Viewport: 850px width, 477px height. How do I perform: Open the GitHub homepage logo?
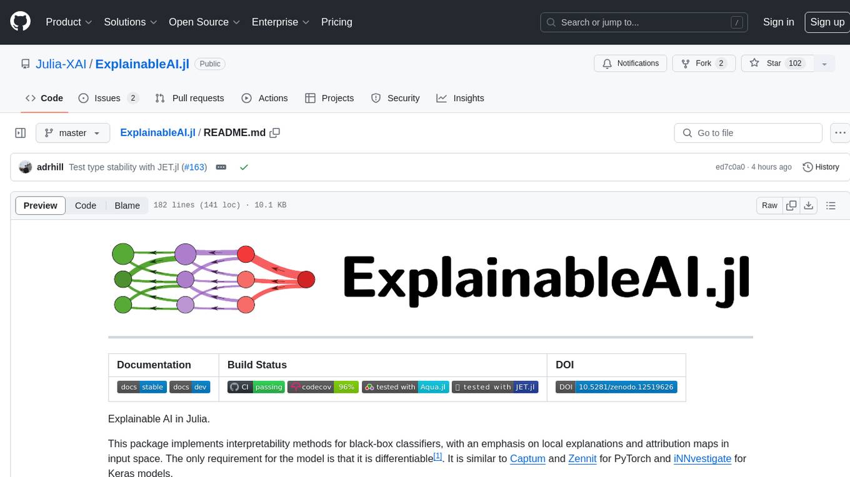pos(20,22)
